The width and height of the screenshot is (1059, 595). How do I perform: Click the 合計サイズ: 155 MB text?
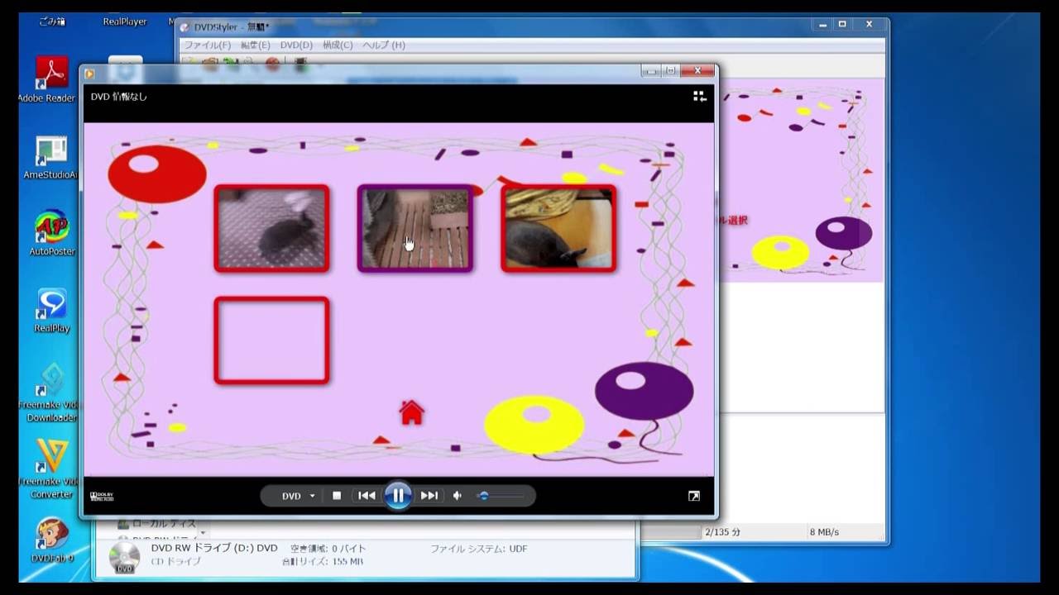322,562
